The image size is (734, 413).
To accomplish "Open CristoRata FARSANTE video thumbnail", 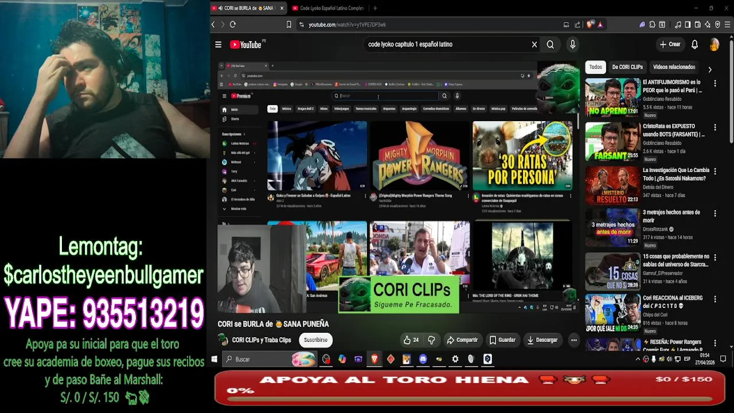I will [x=612, y=141].
